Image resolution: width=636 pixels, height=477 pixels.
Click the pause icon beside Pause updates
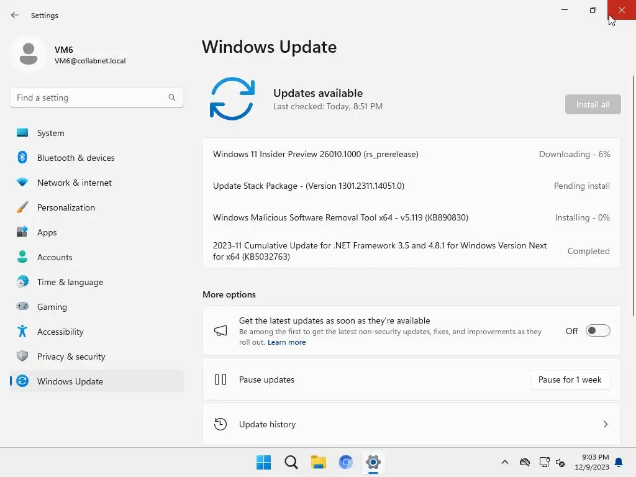pyautogui.click(x=220, y=379)
